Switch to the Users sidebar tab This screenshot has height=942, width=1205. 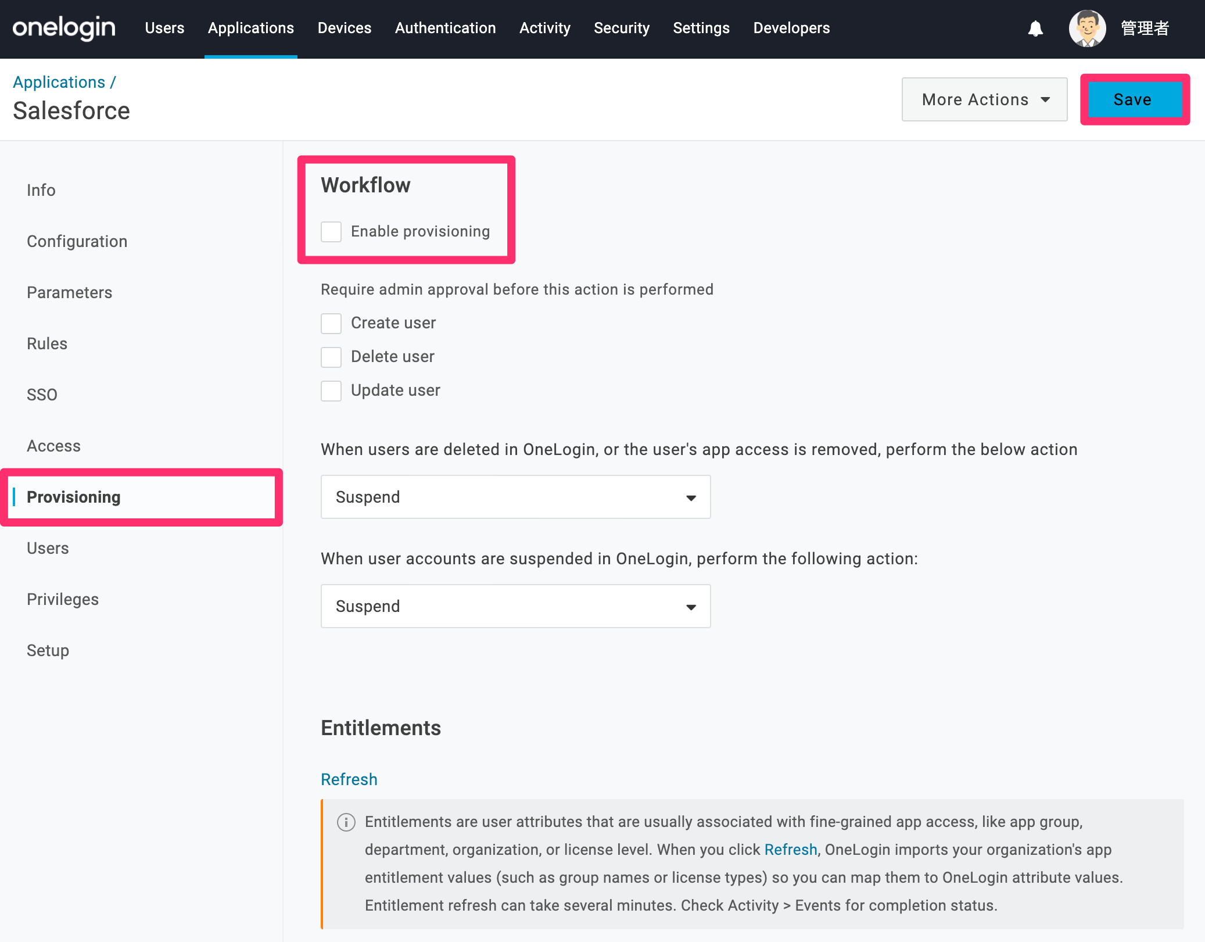tap(48, 548)
